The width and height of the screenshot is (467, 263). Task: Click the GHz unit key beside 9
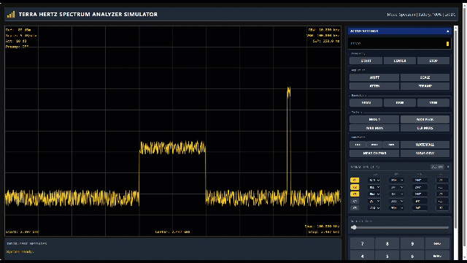click(437, 243)
